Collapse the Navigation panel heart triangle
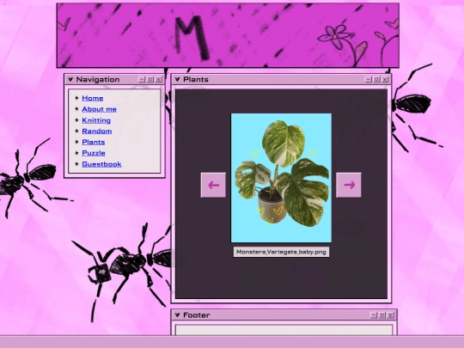The width and height of the screenshot is (464, 348). 70,79
